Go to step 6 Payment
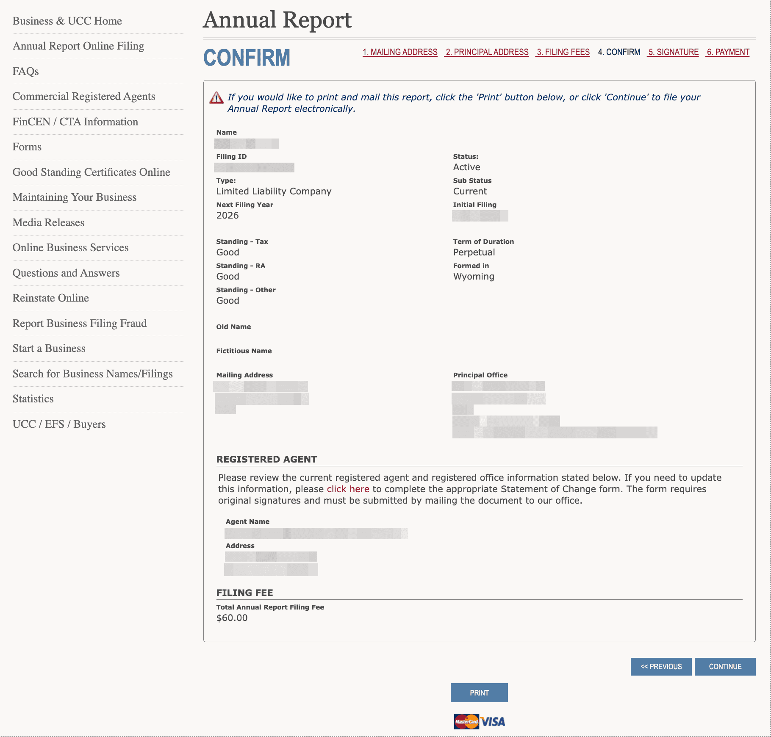The width and height of the screenshot is (771, 737). tap(728, 52)
